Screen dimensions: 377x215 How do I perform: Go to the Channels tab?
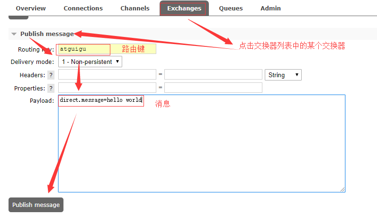[x=135, y=8]
